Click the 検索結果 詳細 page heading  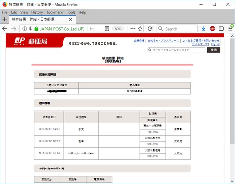113,58
